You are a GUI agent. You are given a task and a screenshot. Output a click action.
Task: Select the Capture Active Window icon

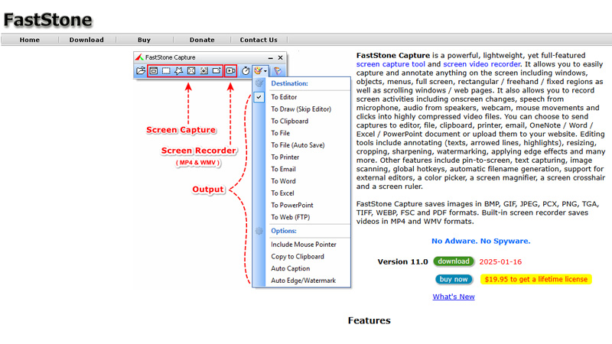click(x=154, y=70)
